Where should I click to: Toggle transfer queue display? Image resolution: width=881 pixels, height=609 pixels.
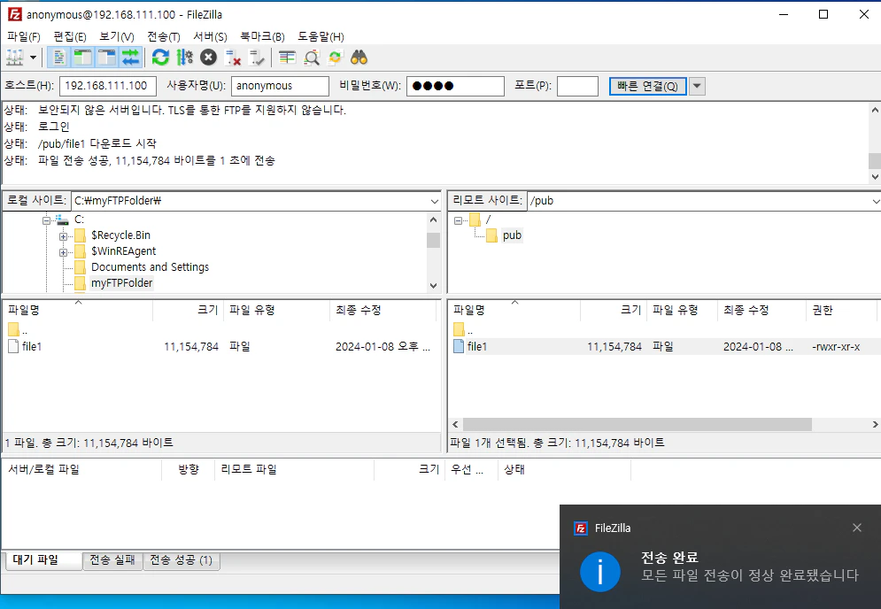130,58
